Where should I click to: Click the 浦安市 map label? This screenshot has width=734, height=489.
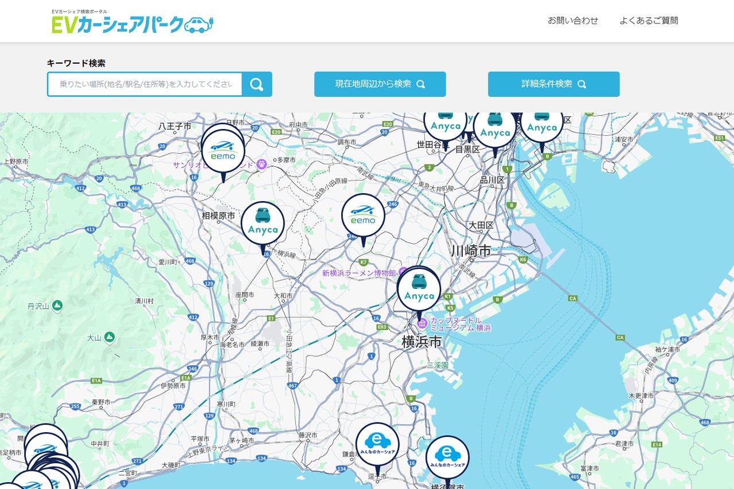(x=623, y=139)
